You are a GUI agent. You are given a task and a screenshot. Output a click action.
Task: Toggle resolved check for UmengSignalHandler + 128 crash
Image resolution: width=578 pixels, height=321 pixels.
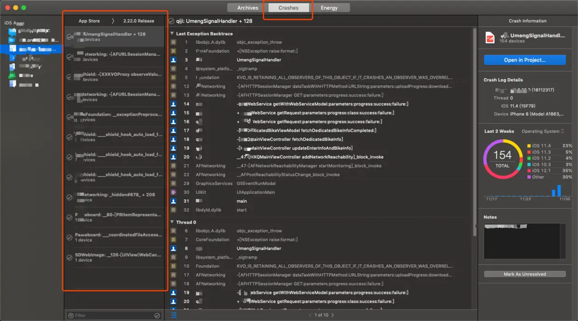point(69,37)
